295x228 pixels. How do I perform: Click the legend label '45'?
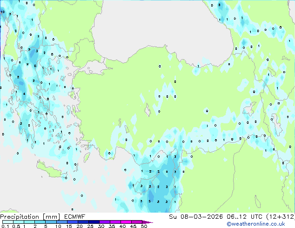click(133, 226)
